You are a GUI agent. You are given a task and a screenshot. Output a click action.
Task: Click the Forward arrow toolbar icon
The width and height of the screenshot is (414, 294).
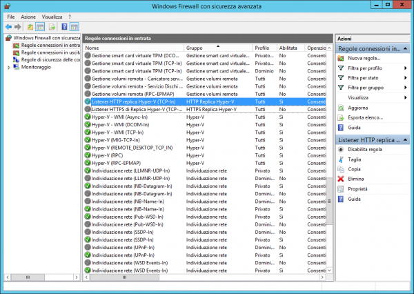[18, 27]
